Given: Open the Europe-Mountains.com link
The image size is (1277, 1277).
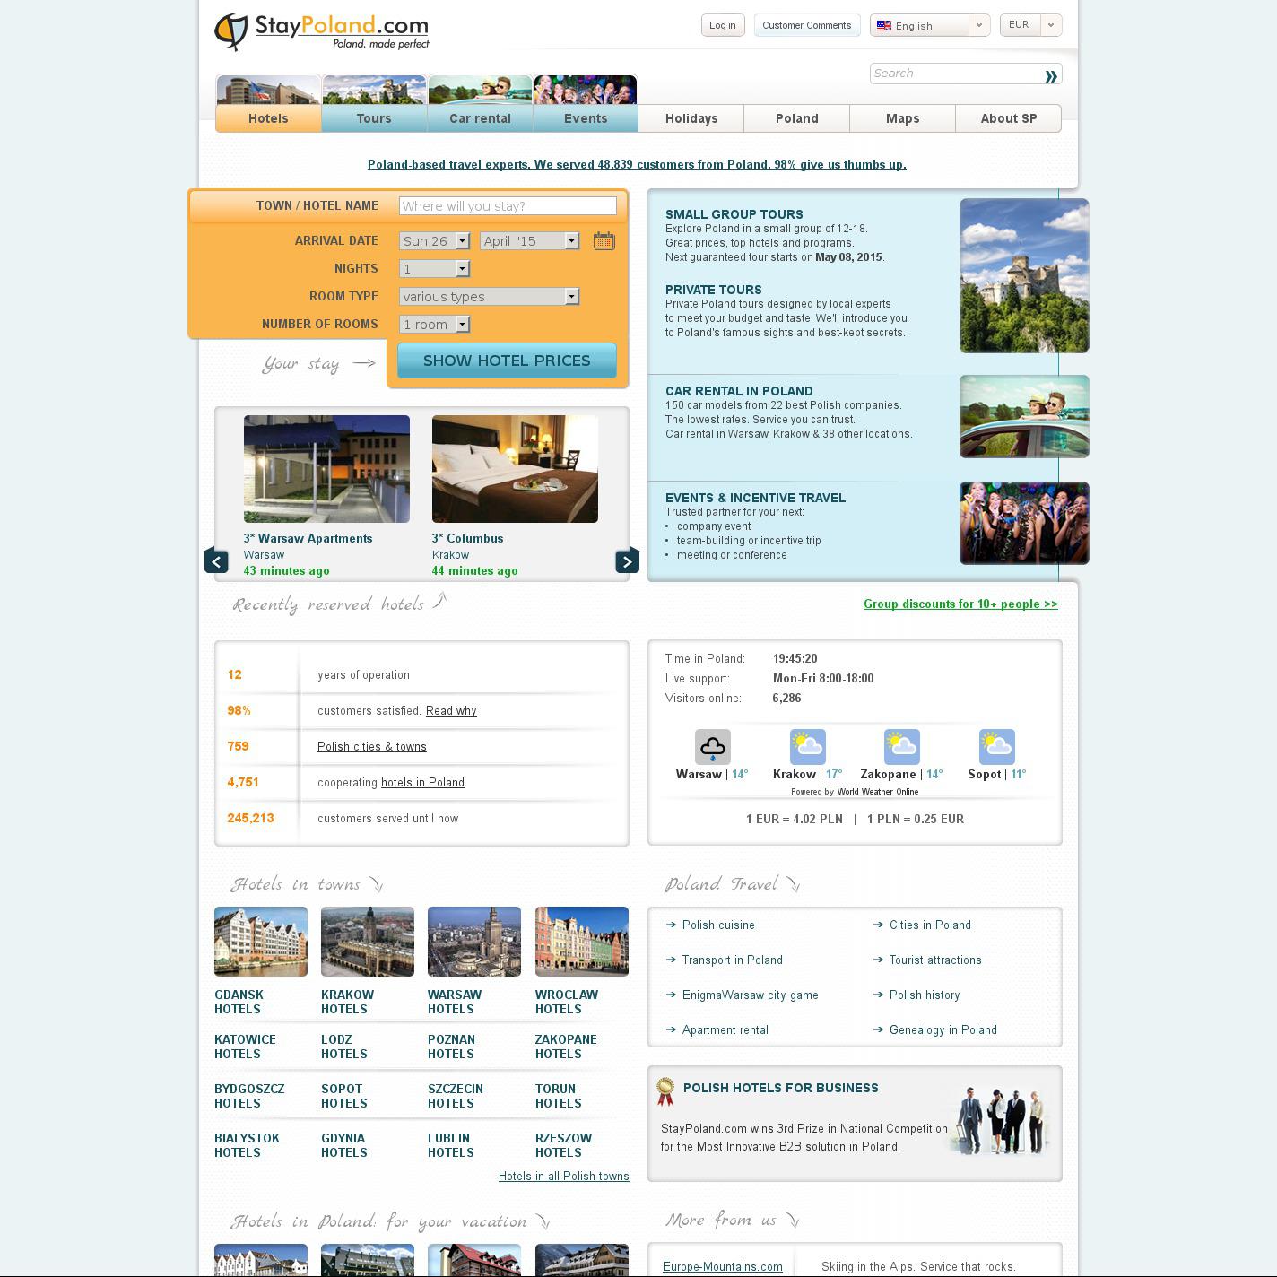Looking at the screenshot, I should 723,1266.
